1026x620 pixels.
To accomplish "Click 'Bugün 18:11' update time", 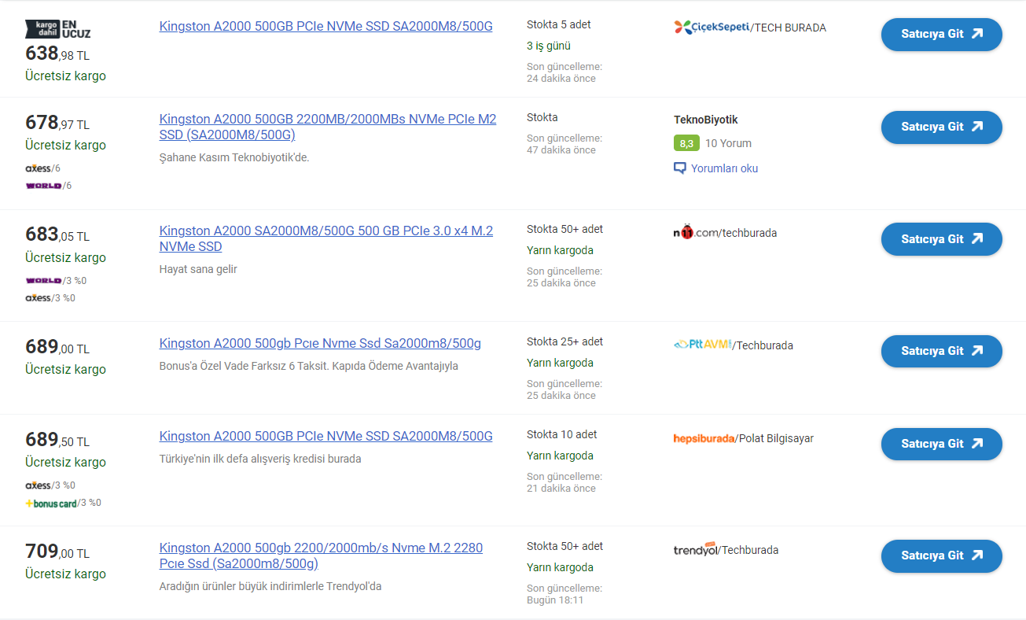I will 555,600.
